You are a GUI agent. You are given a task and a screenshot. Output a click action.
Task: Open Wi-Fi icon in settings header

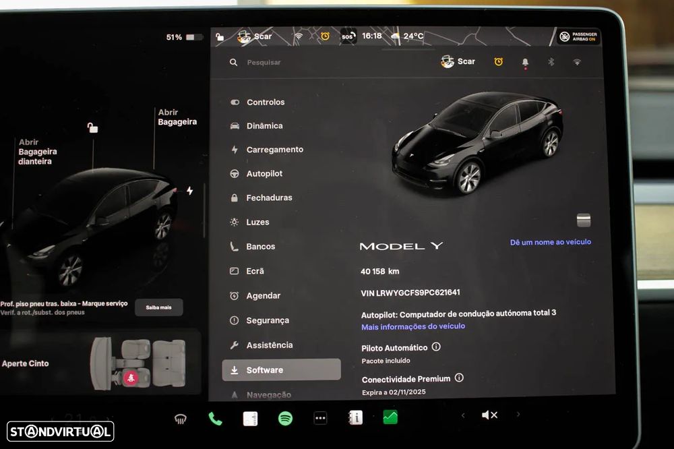[x=577, y=62]
